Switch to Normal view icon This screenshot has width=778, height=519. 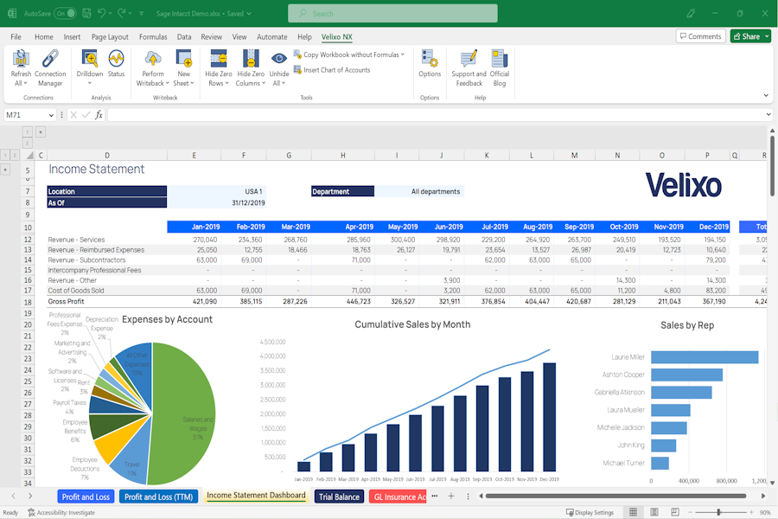pyautogui.click(x=633, y=512)
